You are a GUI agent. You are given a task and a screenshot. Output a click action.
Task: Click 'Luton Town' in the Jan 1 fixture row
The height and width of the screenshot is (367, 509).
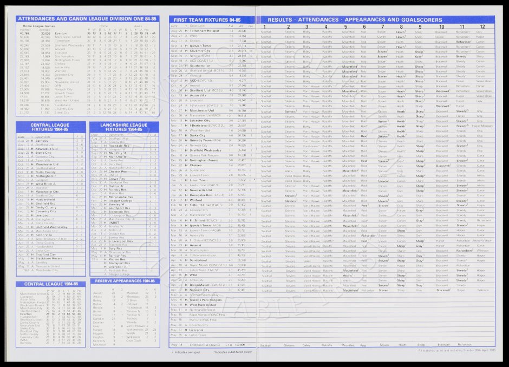click(x=198, y=180)
